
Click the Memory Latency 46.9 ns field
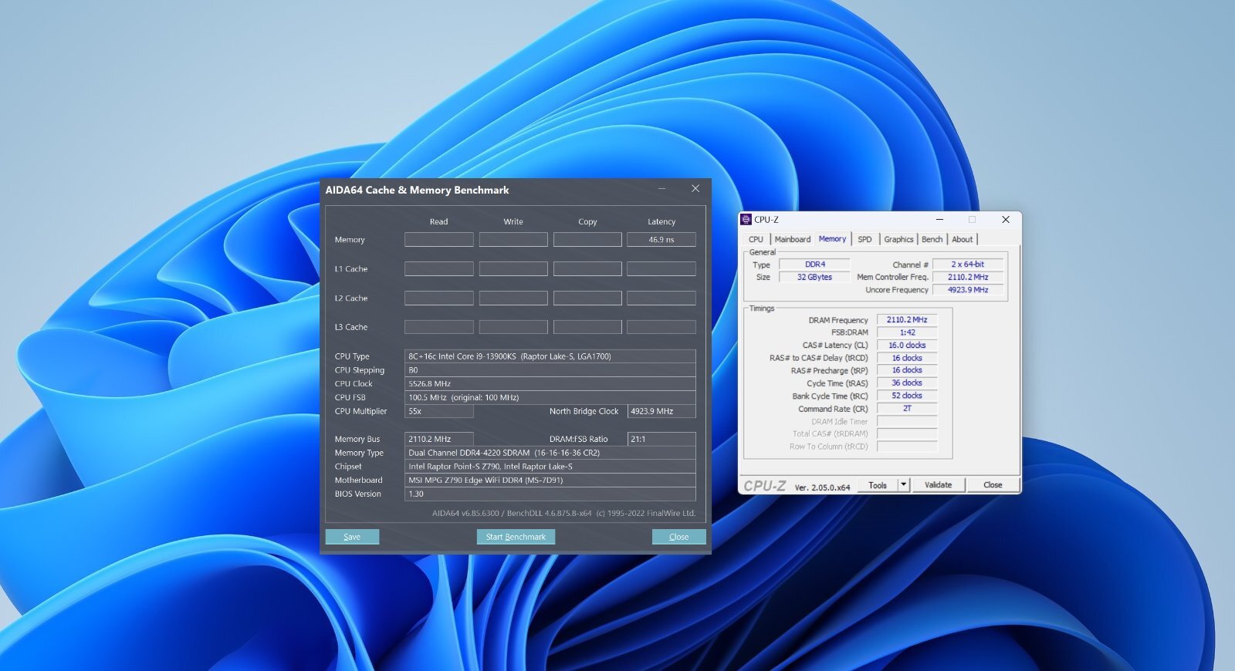click(x=661, y=240)
